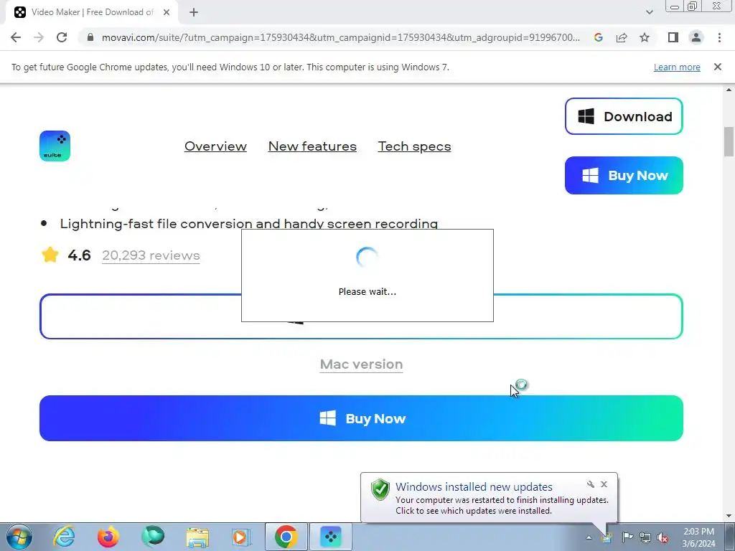This screenshot has width=735, height=551.
Task: Click the Movavi Suite logo
Action: coord(55,146)
